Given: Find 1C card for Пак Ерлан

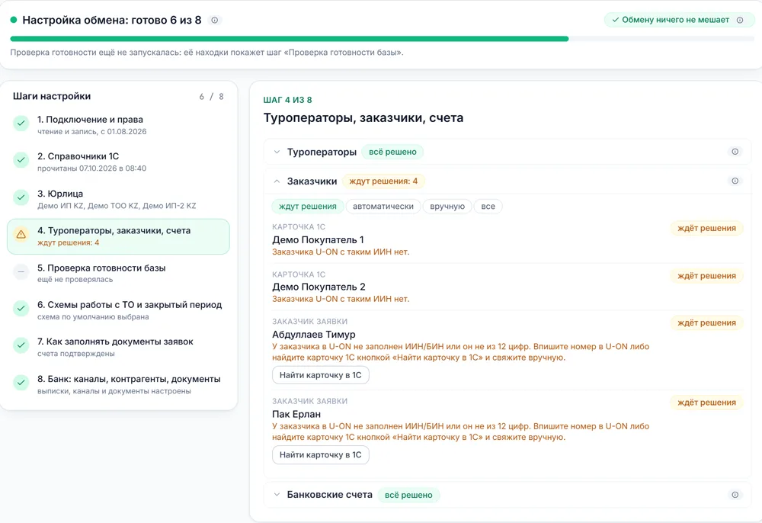Looking at the screenshot, I should click(x=321, y=455).
